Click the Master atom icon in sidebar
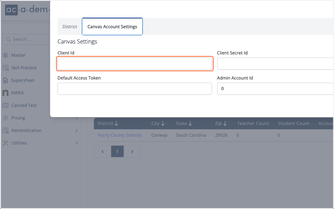The image size is (334, 209). coord(6,55)
